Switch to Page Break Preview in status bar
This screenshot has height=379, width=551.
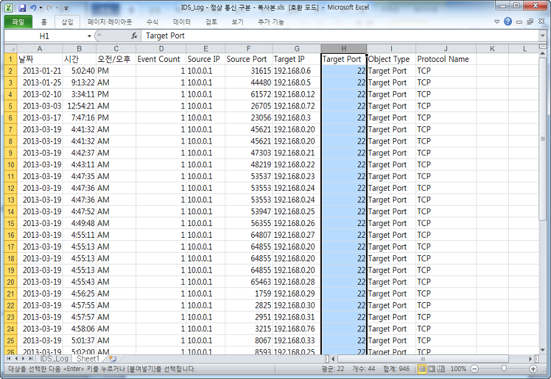click(x=441, y=369)
